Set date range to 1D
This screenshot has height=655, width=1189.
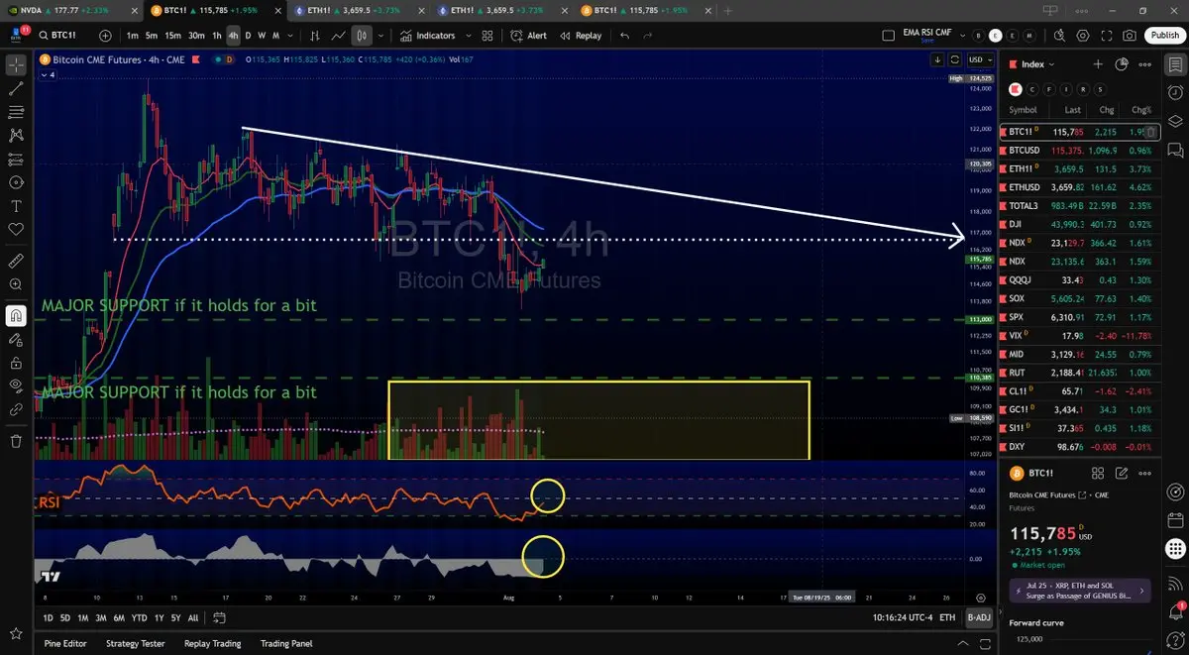tap(49, 617)
